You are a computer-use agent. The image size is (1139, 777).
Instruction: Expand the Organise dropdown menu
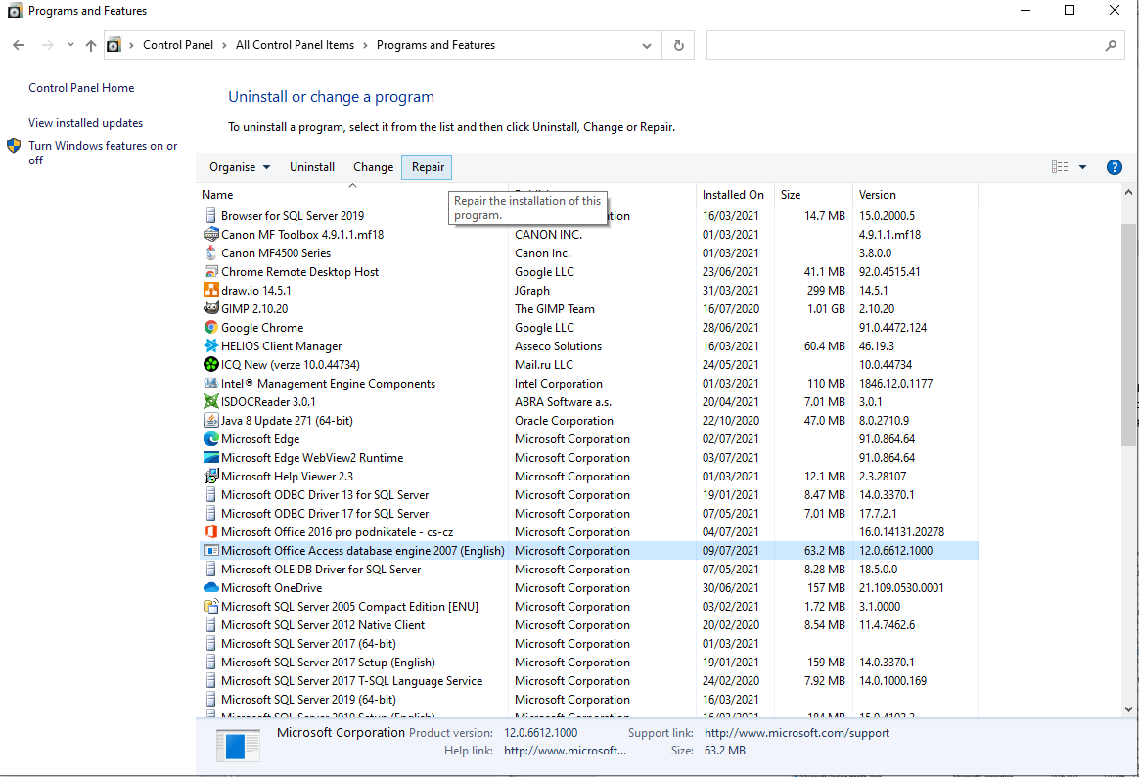[240, 167]
